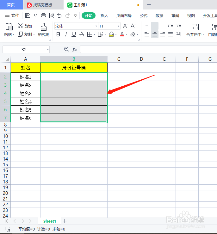Click the zoom magnifier beside fx
217x234 pixels.
[66, 49]
